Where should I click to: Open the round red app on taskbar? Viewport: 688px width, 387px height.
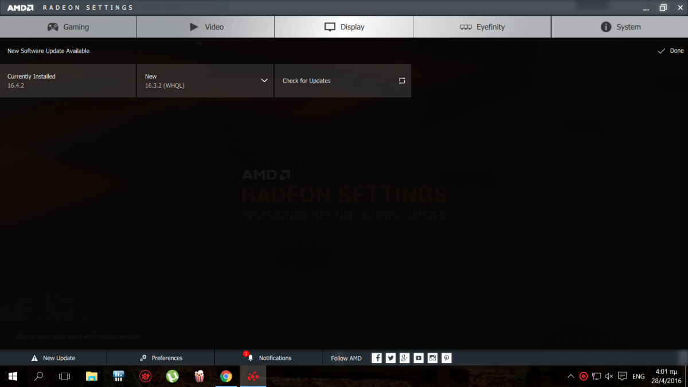(x=146, y=377)
